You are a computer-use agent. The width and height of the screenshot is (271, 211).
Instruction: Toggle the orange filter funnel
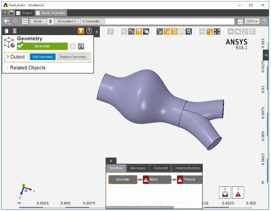[81, 31]
